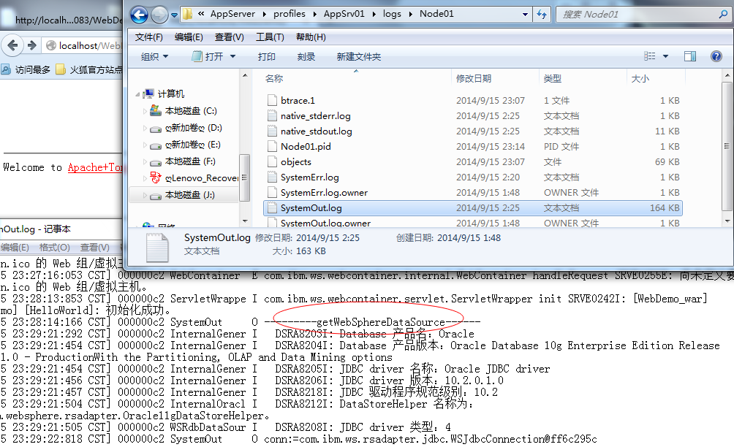Click the SystemOut.log file icon
The image size is (734, 447).
point(272,207)
